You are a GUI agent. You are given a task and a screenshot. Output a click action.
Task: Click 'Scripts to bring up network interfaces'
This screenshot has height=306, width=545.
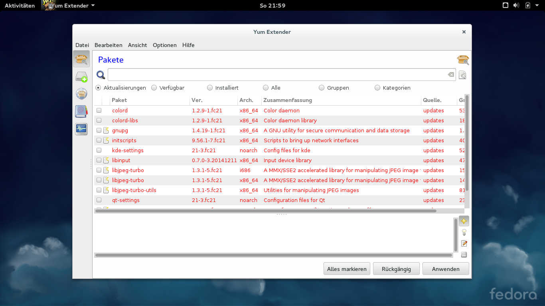[311, 140]
